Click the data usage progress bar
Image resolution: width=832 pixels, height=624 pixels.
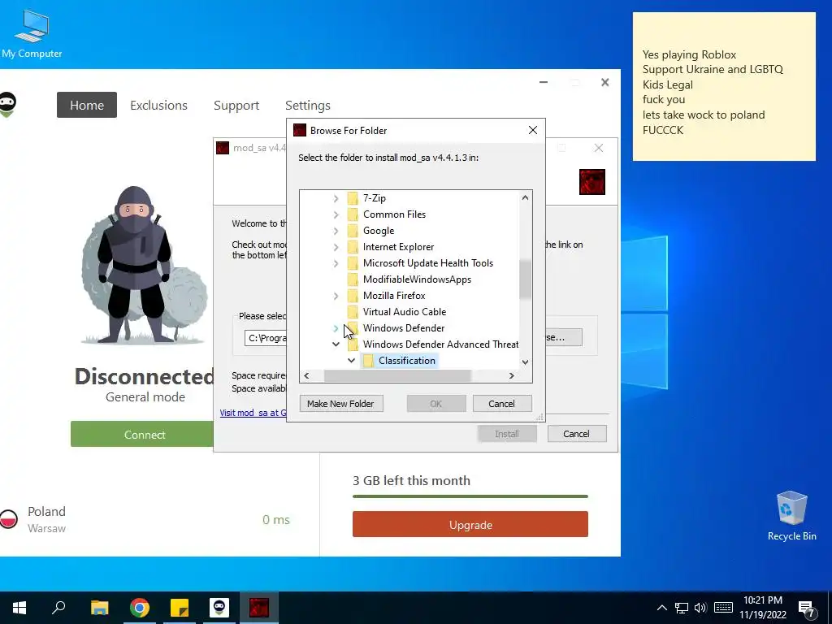point(470,496)
